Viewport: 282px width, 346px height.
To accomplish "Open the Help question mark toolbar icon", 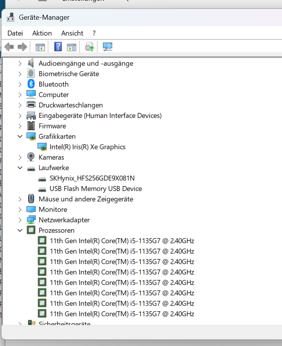I will (x=58, y=46).
